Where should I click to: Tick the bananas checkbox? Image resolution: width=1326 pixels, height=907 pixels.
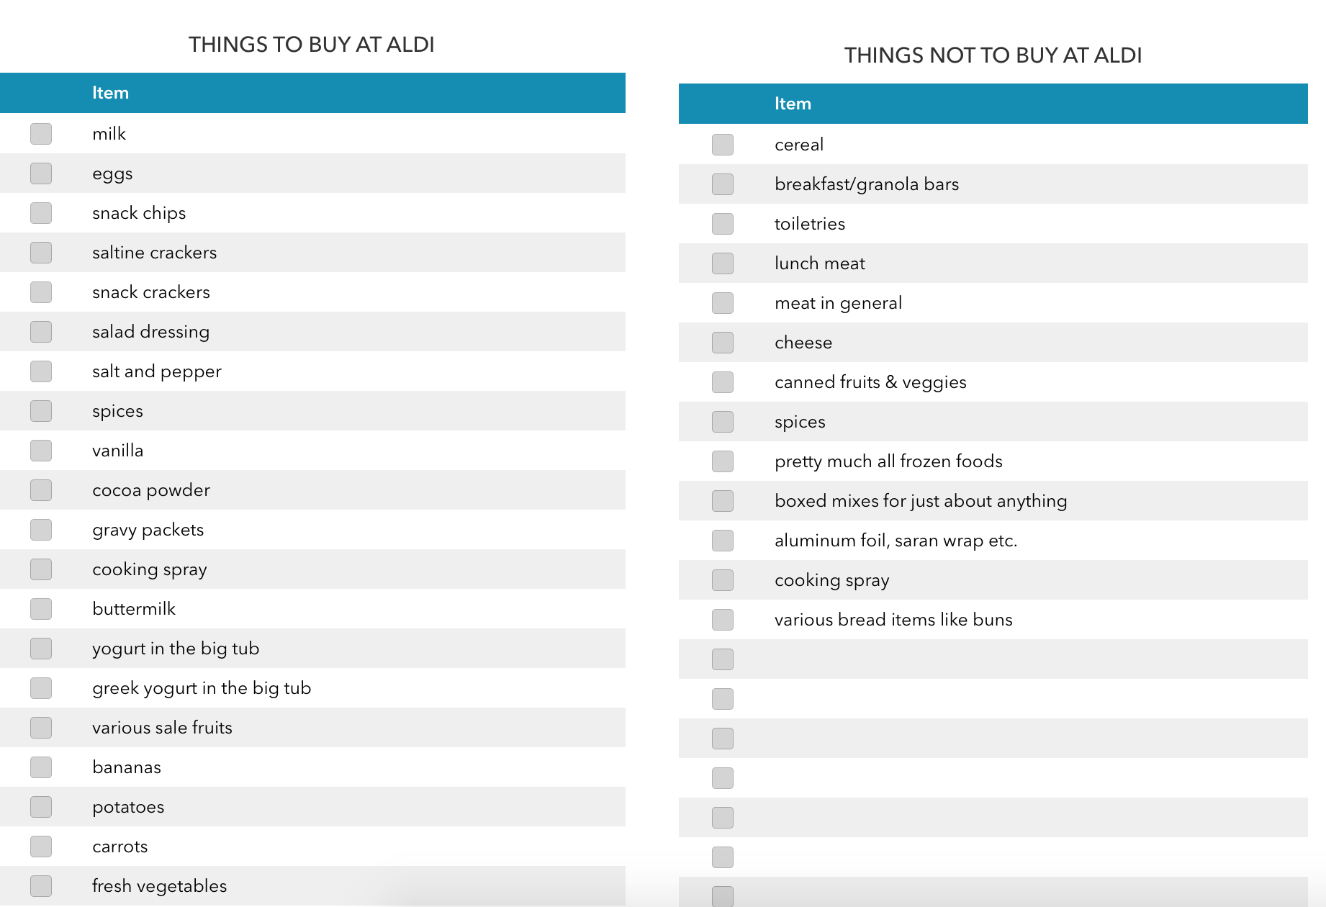(41, 767)
